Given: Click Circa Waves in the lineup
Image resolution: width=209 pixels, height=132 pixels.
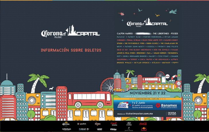Looking at the screenshot, I should tap(146, 59).
